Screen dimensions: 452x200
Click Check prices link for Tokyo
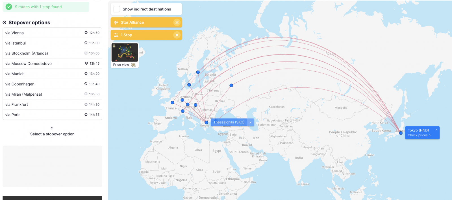tap(419, 135)
